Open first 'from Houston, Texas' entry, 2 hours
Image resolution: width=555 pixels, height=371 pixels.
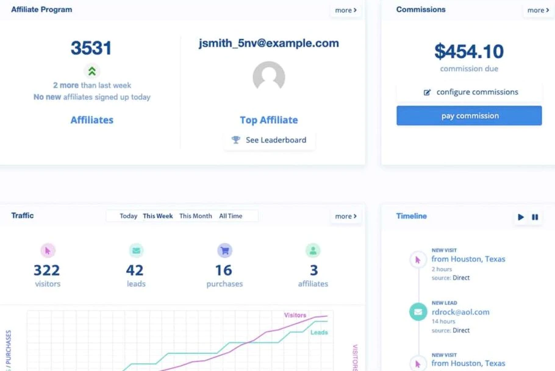(468, 259)
